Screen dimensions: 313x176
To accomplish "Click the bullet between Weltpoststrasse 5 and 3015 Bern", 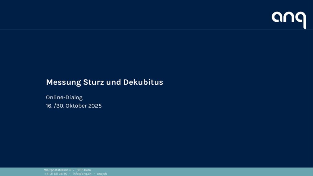I will (x=74, y=170).
